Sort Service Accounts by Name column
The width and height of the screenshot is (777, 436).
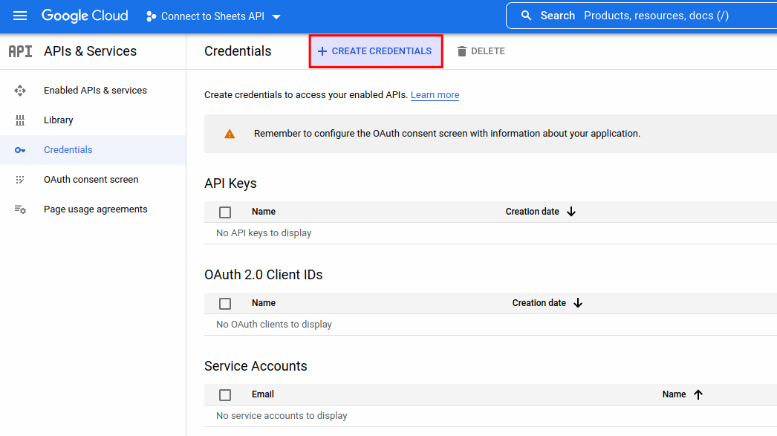click(x=674, y=394)
